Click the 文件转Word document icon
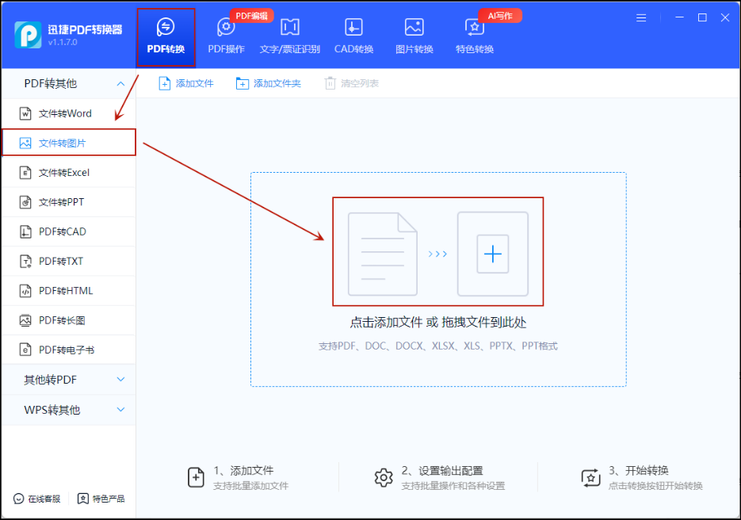 point(25,113)
